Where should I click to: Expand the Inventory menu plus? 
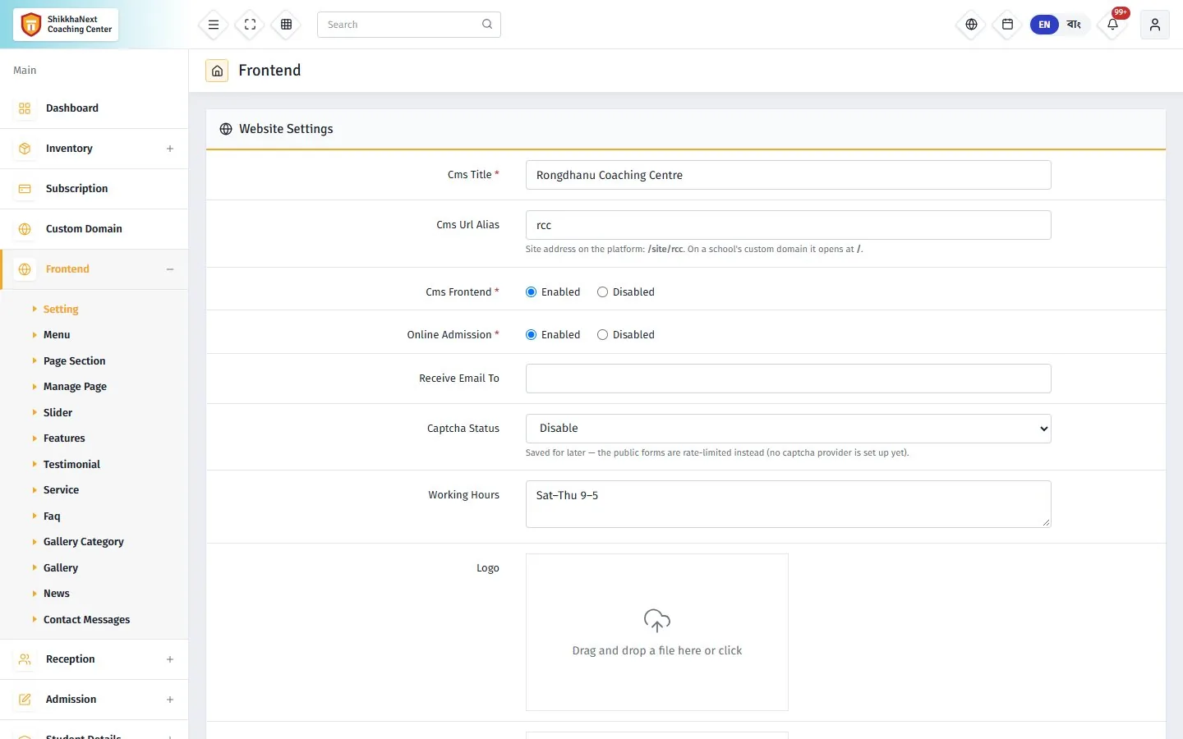(170, 149)
